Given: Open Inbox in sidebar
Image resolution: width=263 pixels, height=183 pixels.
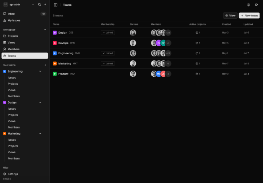Looking at the screenshot, I should tap(25, 14).
